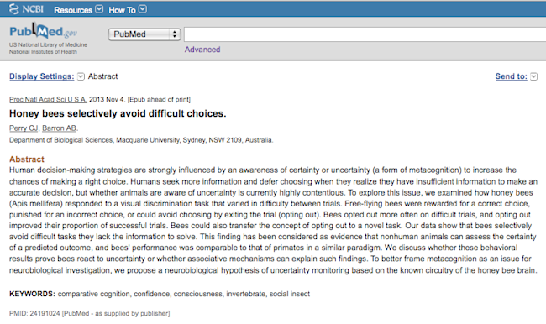546x324 pixels.
Task: Click the Display Settings link
Action: (42, 76)
